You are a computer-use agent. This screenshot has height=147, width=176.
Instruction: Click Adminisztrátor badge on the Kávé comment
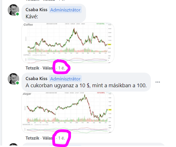point(65,10)
